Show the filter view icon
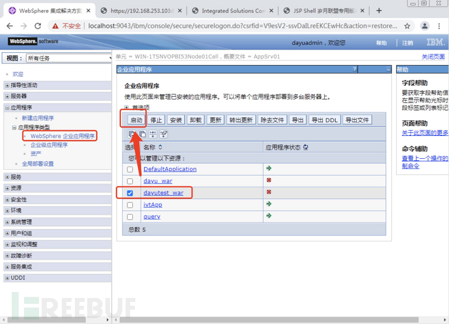 (153, 134)
